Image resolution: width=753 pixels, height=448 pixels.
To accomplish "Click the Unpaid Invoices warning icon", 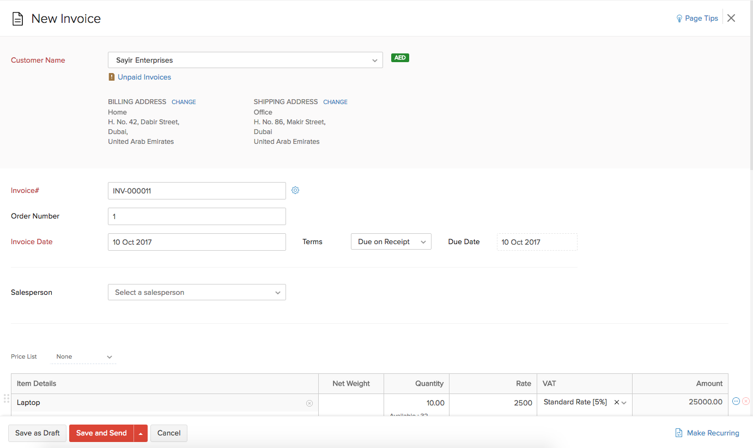I will pos(112,77).
